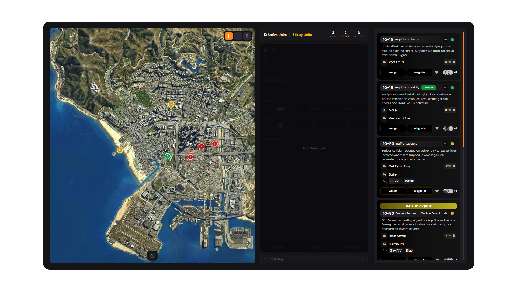Viewport: 517px width, 291px height.
Task: Click the car icon beside Baller
Action: [384, 174]
